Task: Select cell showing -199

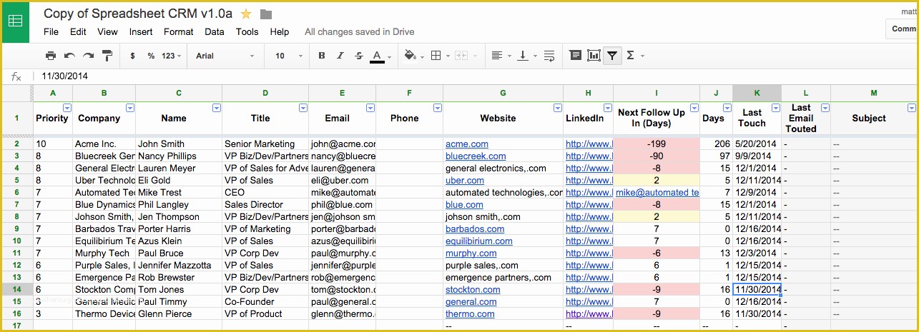Action: click(x=657, y=144)
